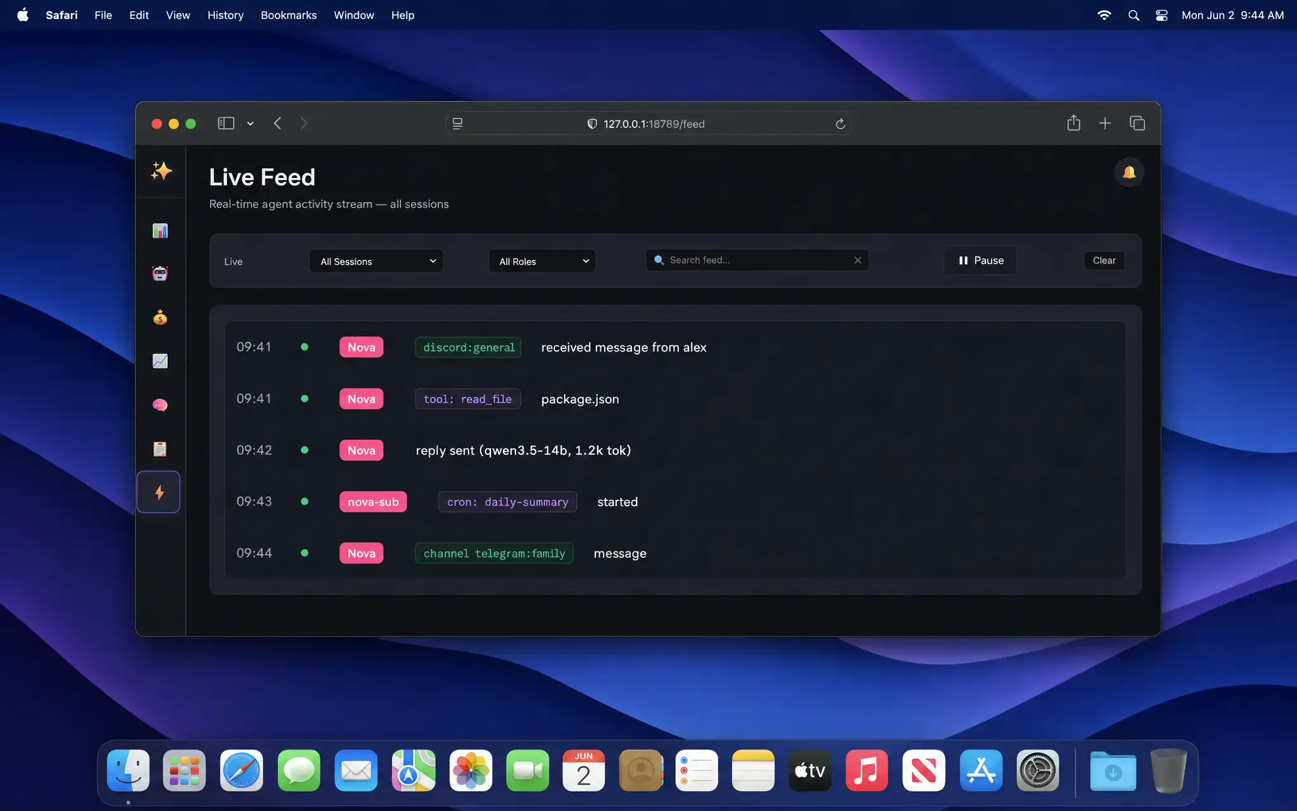
Task: Click the tool: read_file tag
Action: [467, 399]
